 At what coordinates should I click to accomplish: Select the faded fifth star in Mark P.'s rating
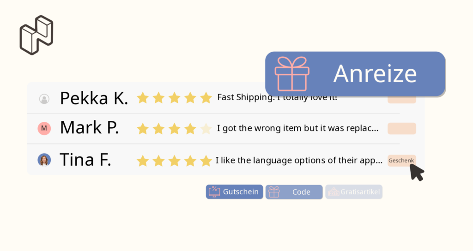tap(206, 129)
